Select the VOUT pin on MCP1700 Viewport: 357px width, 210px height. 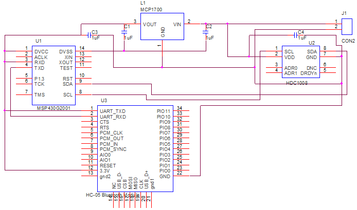(150, 24)
